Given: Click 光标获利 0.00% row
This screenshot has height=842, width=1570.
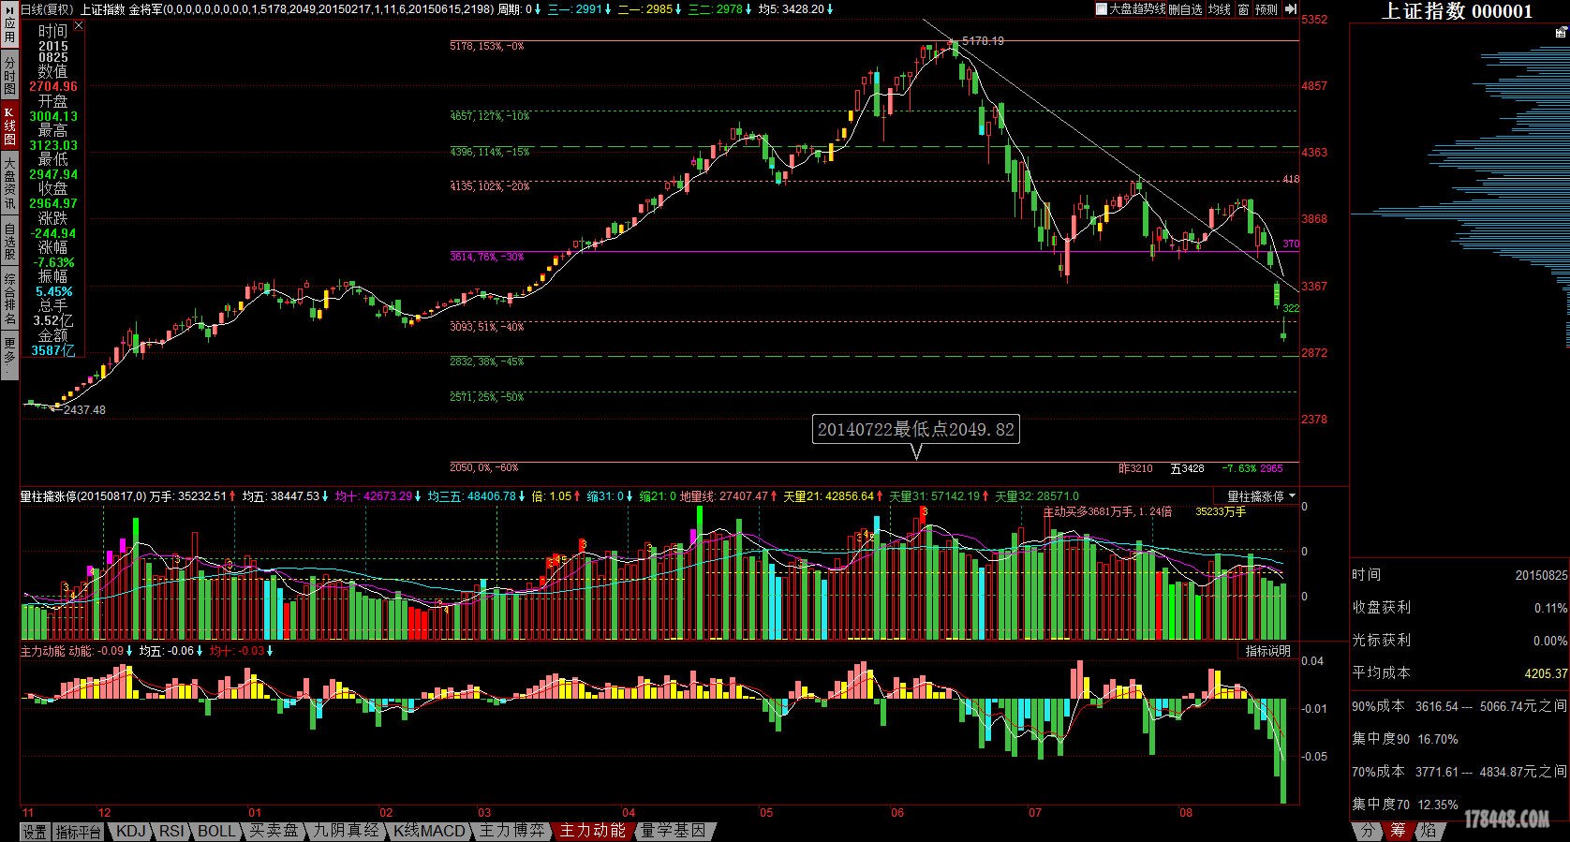Looking at the screenshot, I should pos(1459,640).
